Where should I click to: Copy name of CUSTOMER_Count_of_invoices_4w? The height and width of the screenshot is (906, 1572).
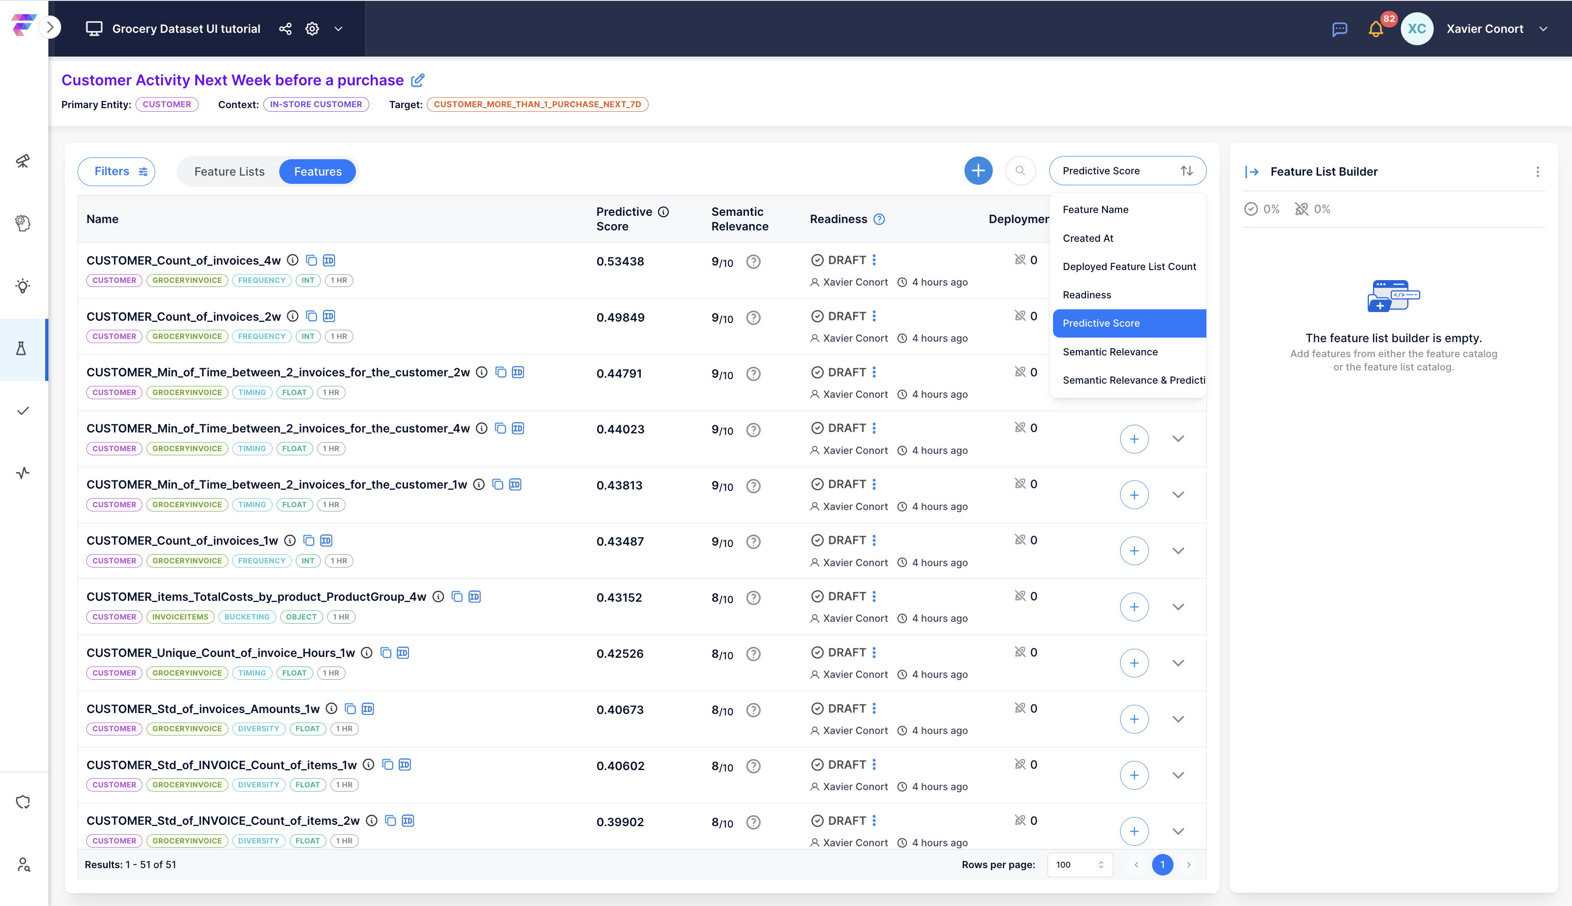click(311, 260)
